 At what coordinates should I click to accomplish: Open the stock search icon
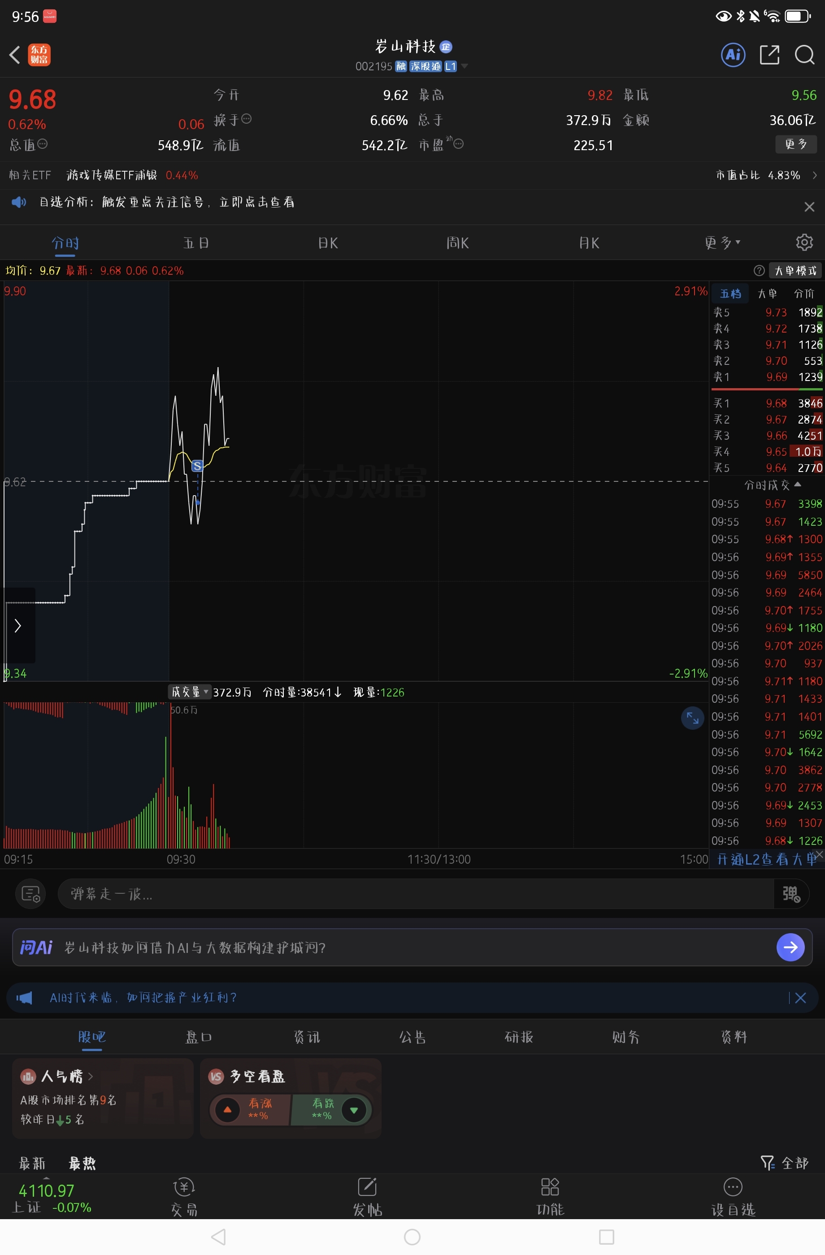[804, 54]
